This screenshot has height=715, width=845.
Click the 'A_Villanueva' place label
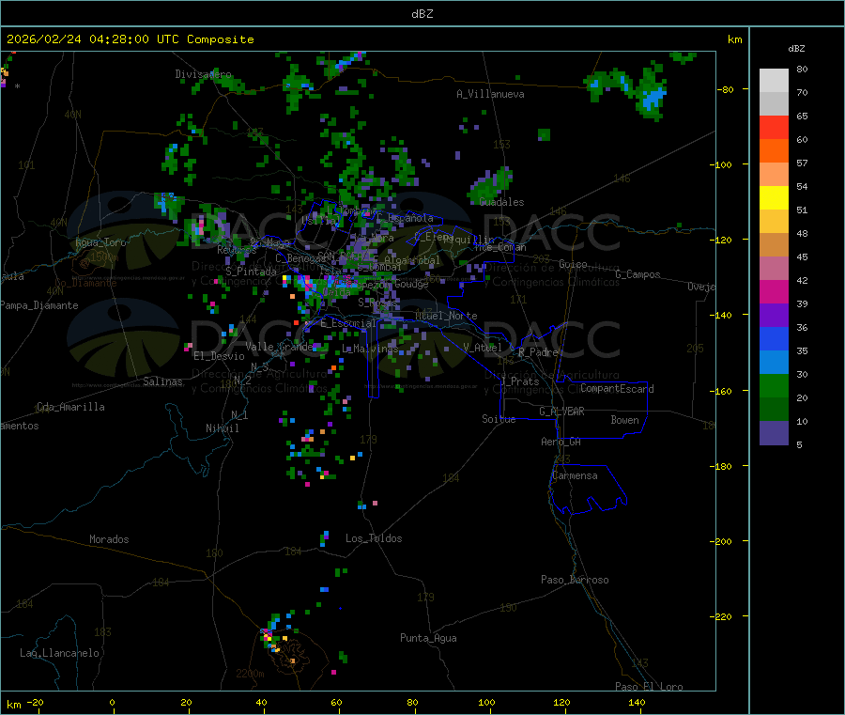pos(490,94)
